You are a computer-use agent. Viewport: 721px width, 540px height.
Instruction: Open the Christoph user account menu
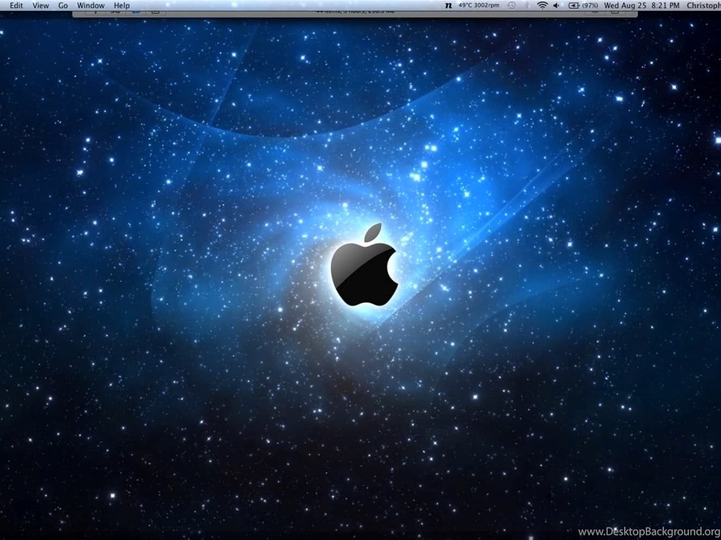(703, 6)
